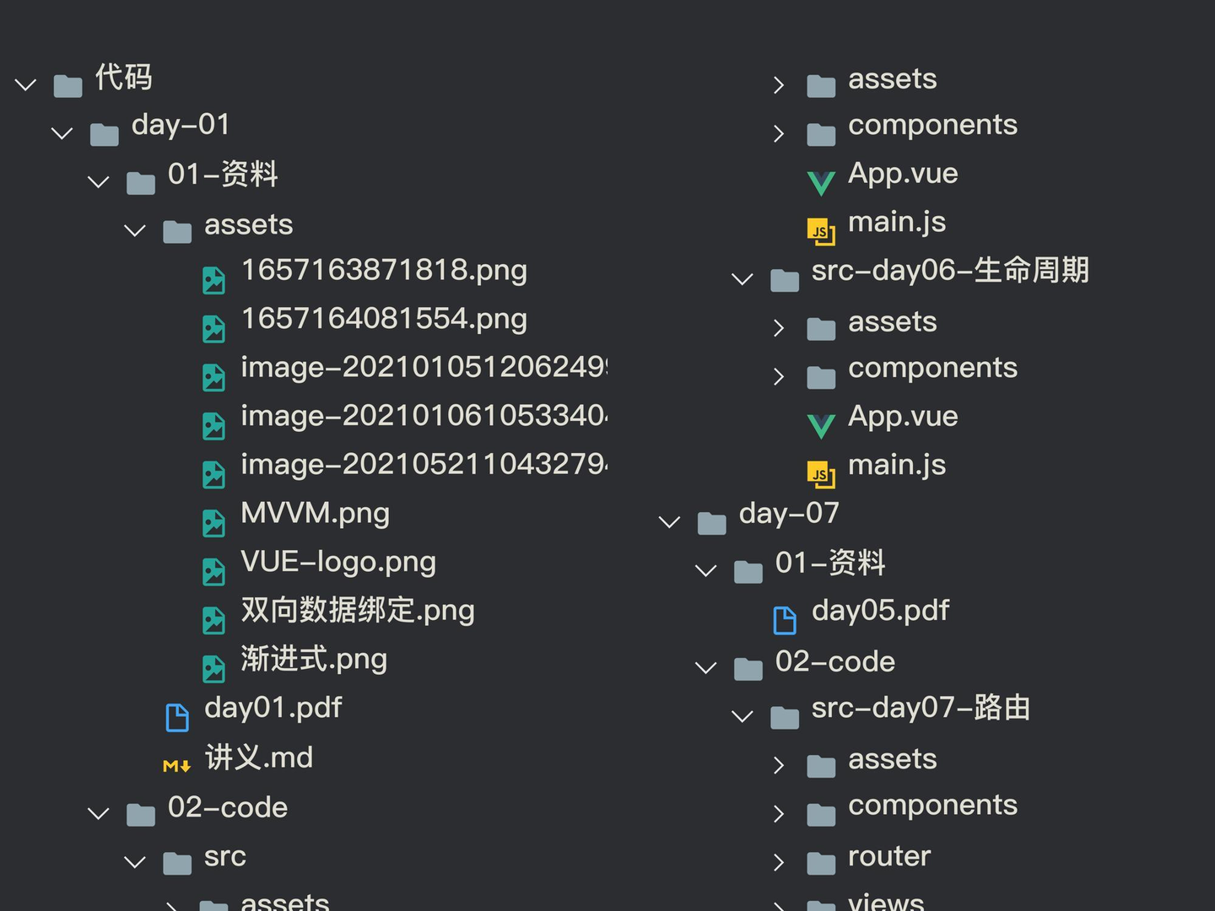
Task: Expand the views folder
Action: click(779, 904)
